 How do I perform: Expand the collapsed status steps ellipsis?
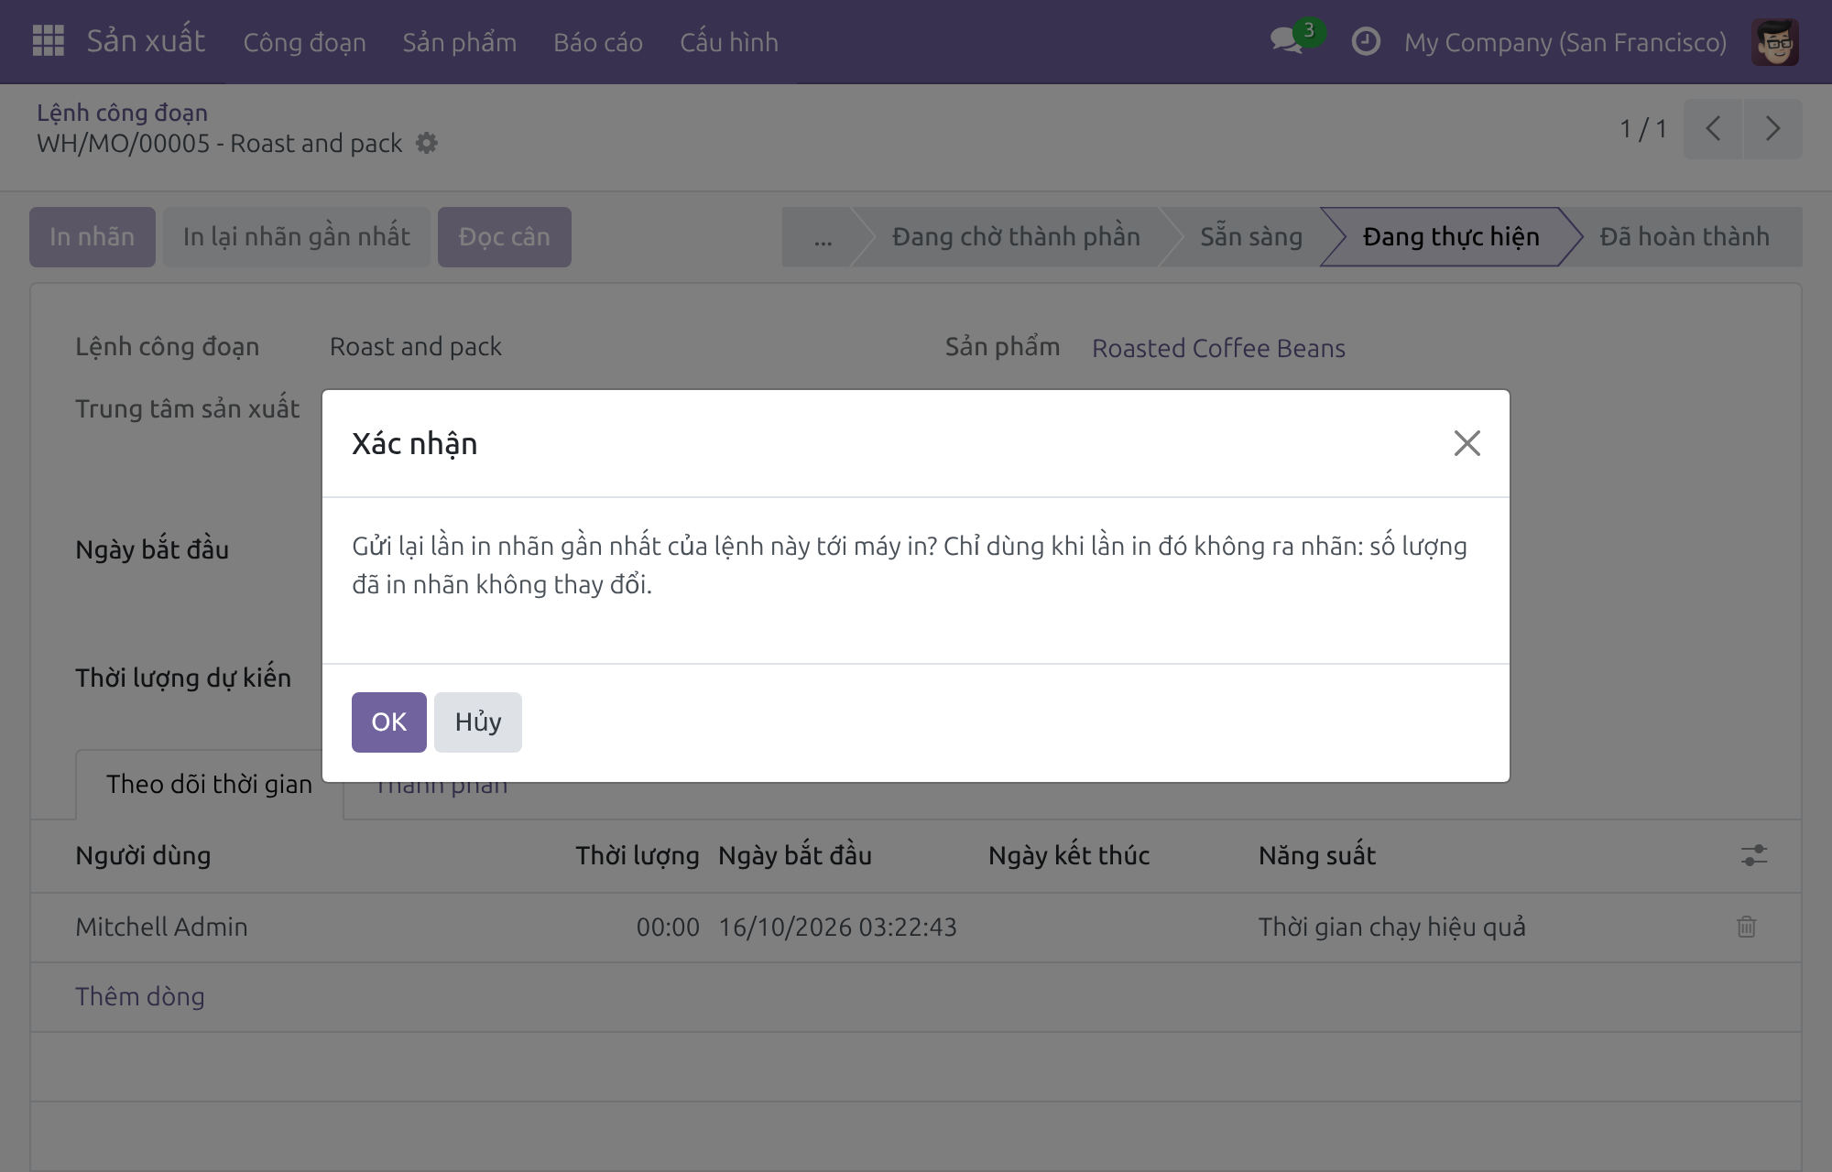point(823,237)
